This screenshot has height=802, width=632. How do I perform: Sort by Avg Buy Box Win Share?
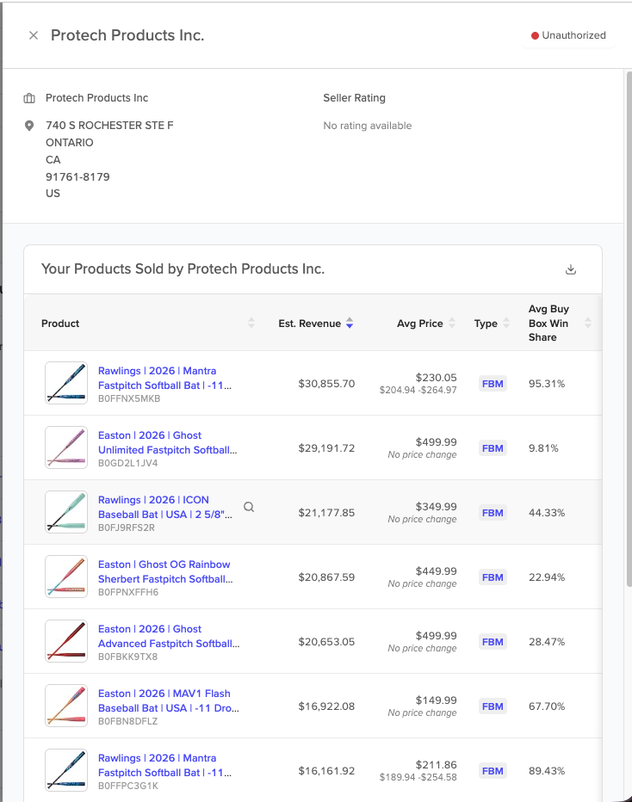pyautogui.click(x=588, y=323)
